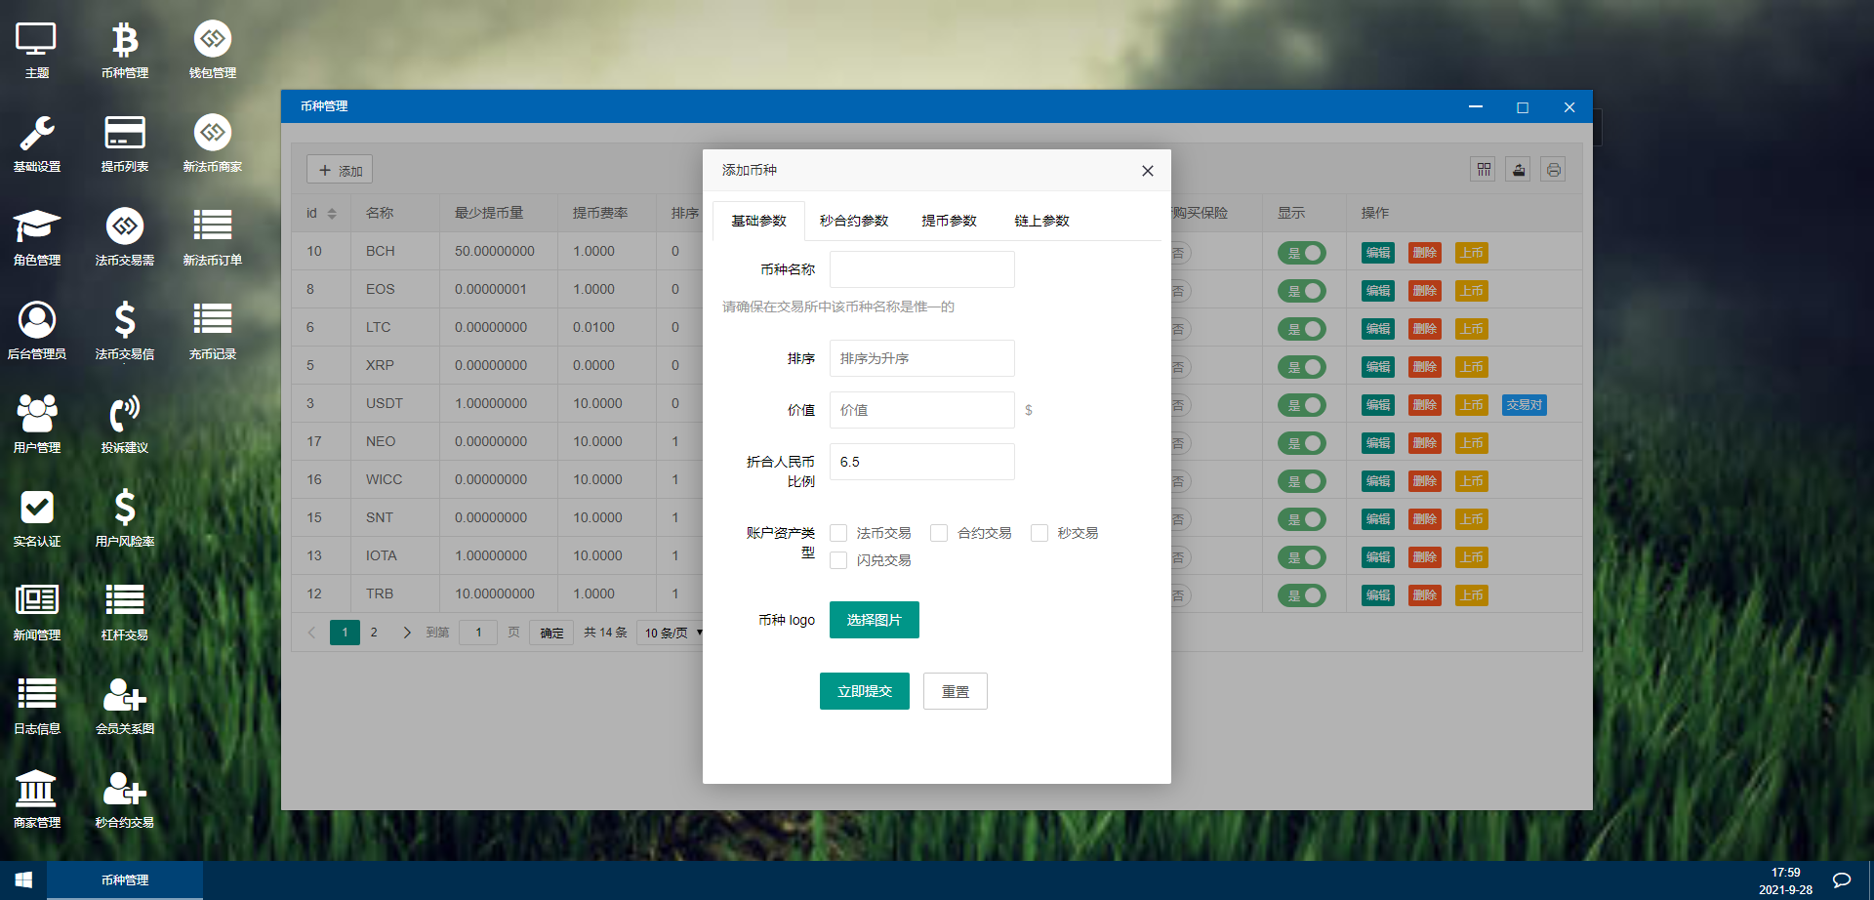1874x900 pixels.
Task: Enable the 闪兑交易 checkbox
Action: (x=838, y=560)
